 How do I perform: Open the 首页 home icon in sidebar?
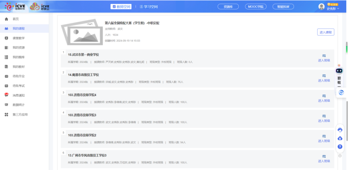click(6, 19)
